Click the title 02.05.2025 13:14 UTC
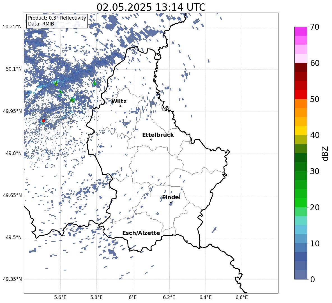The height and width of the screenshot is (303, 332). [x=151, y=7]
